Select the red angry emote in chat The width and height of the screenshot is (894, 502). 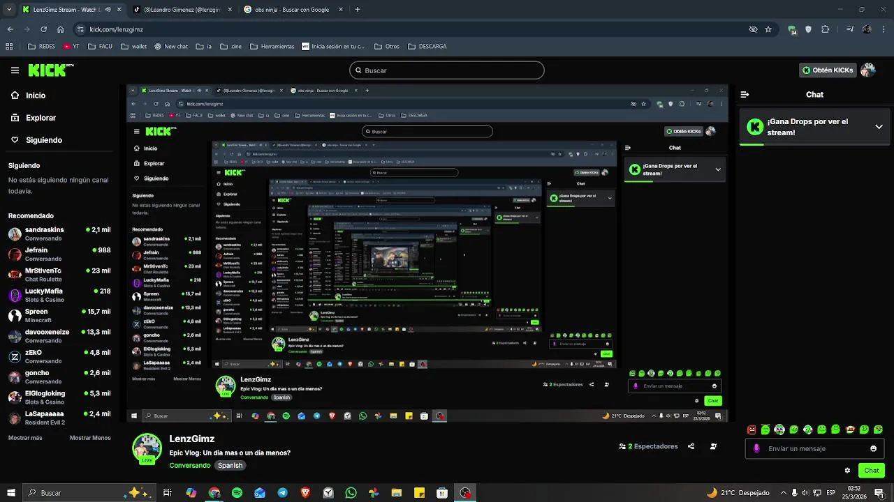(752, 429)
